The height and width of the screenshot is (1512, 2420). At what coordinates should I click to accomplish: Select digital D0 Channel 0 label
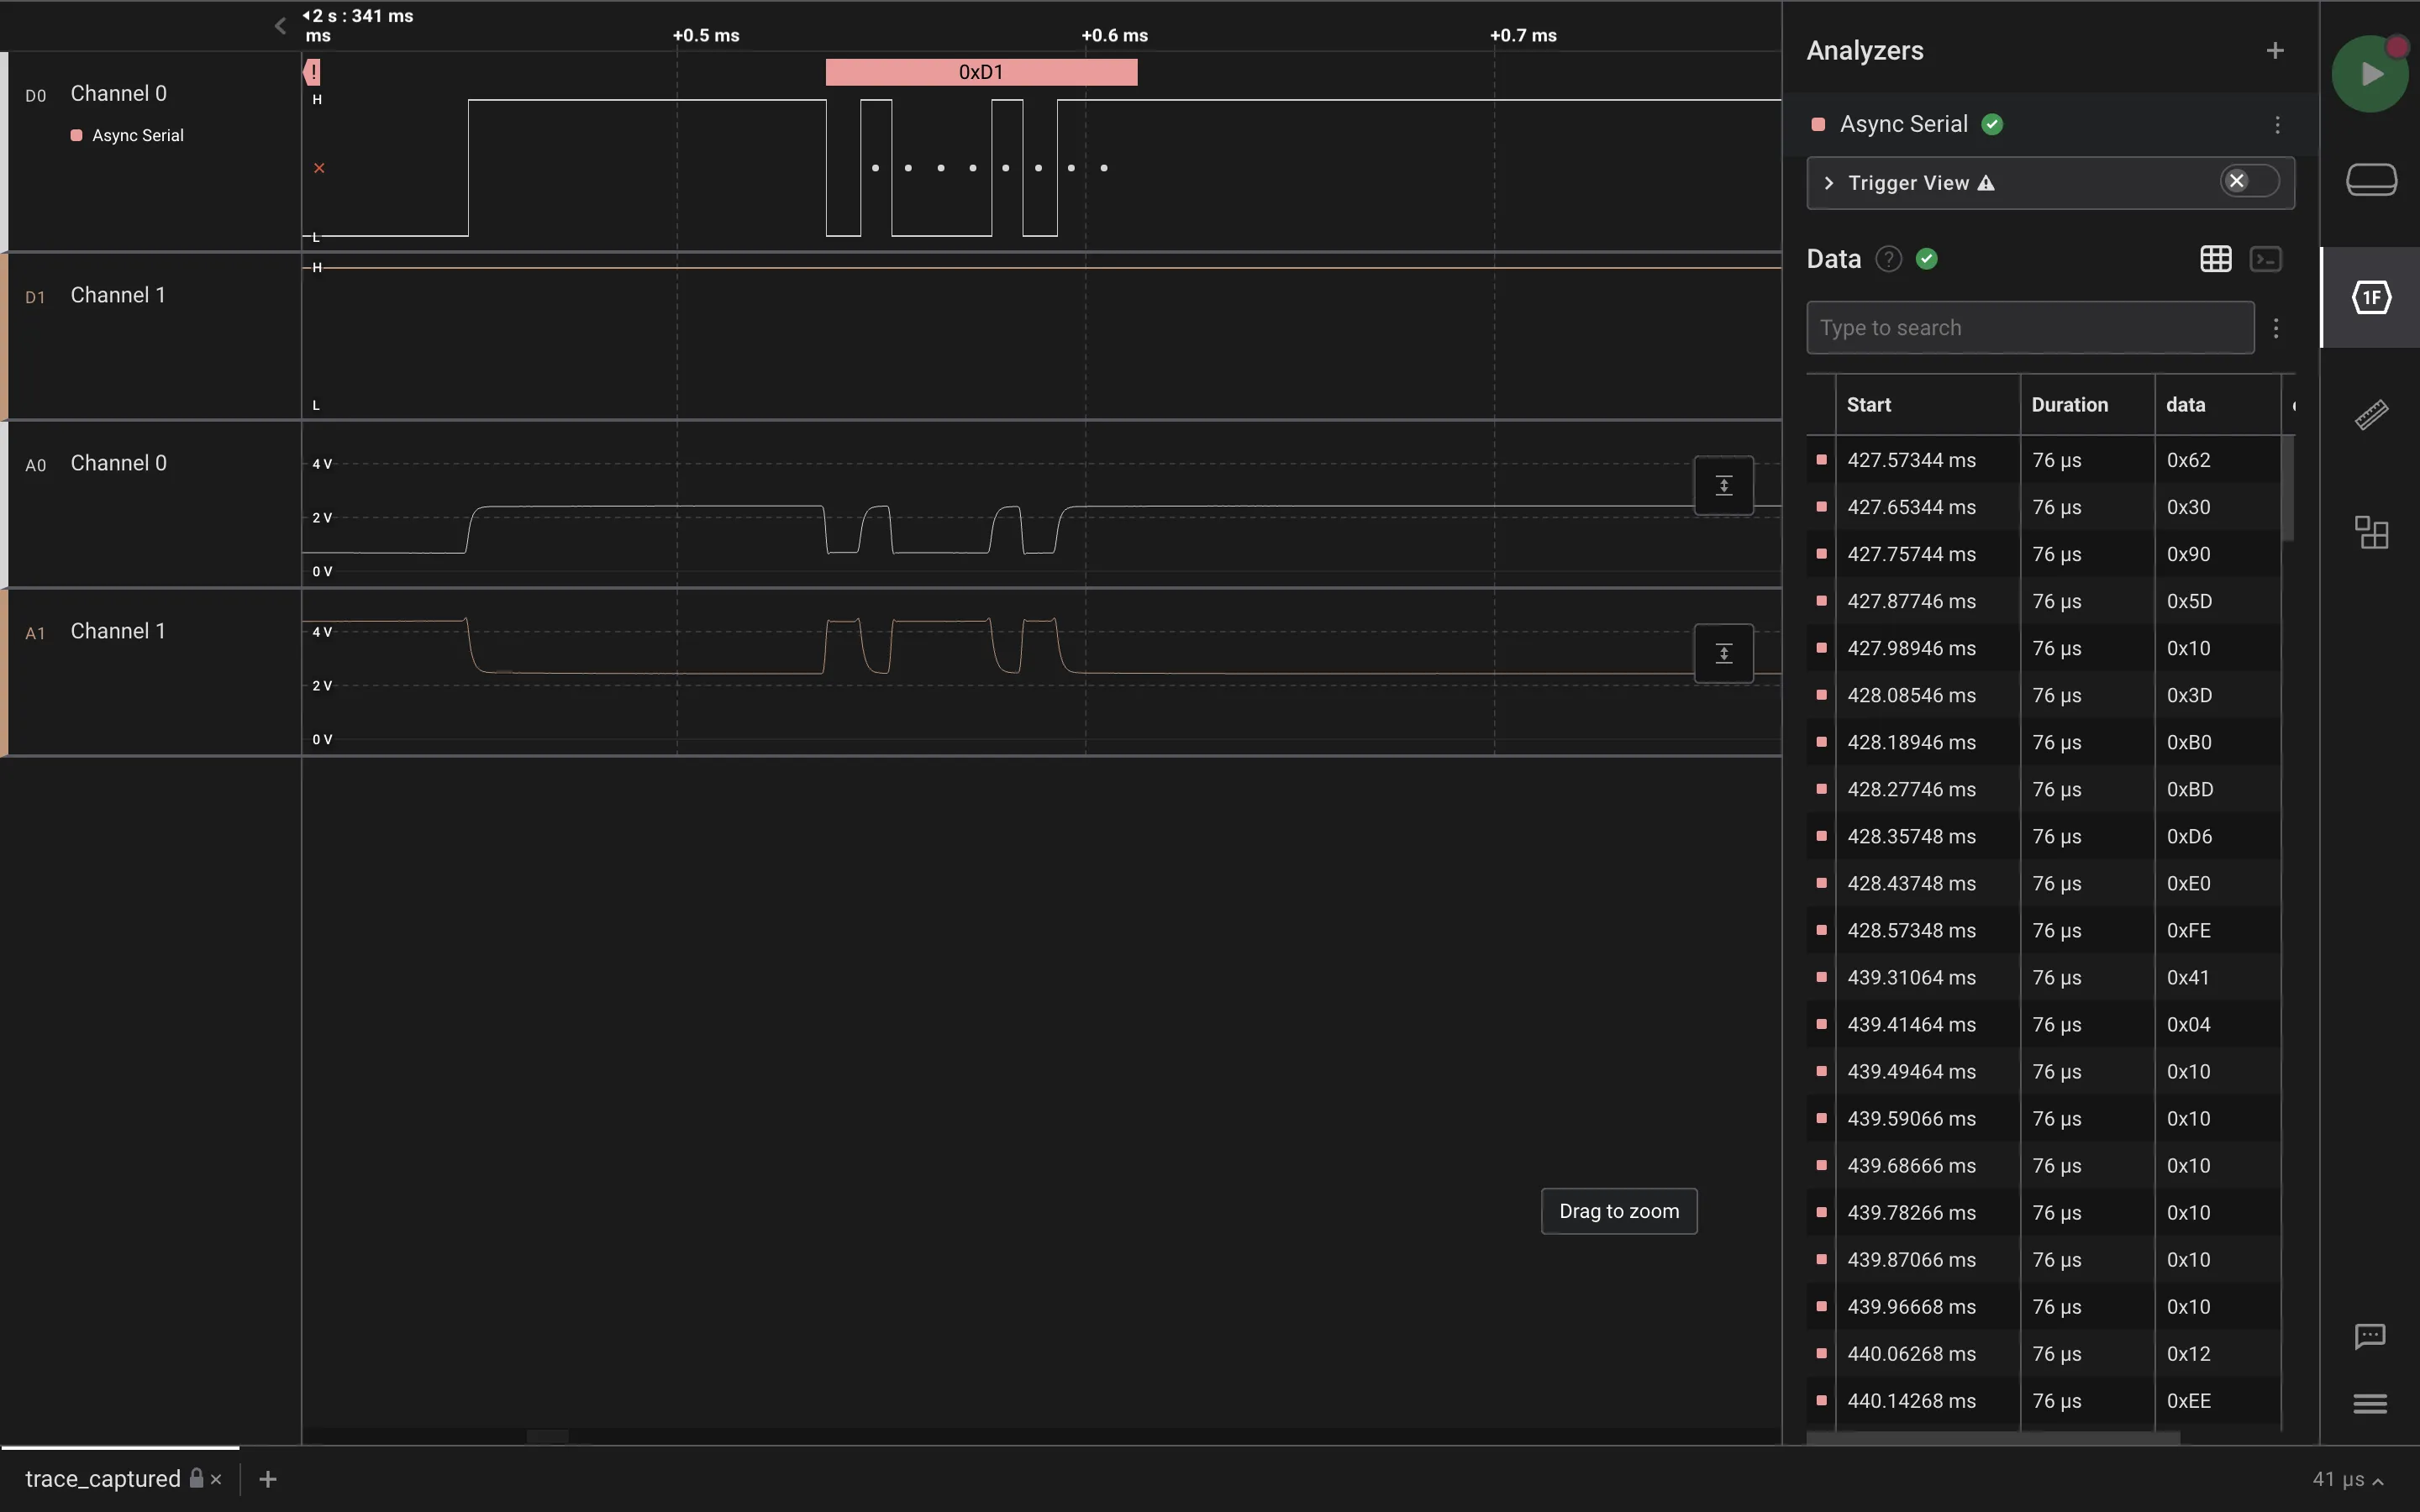(x=118, y=94)
